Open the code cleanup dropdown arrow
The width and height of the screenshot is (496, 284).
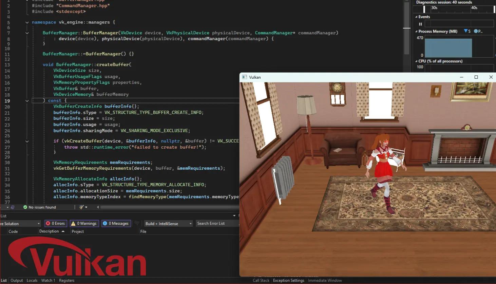tap(86, 207)
